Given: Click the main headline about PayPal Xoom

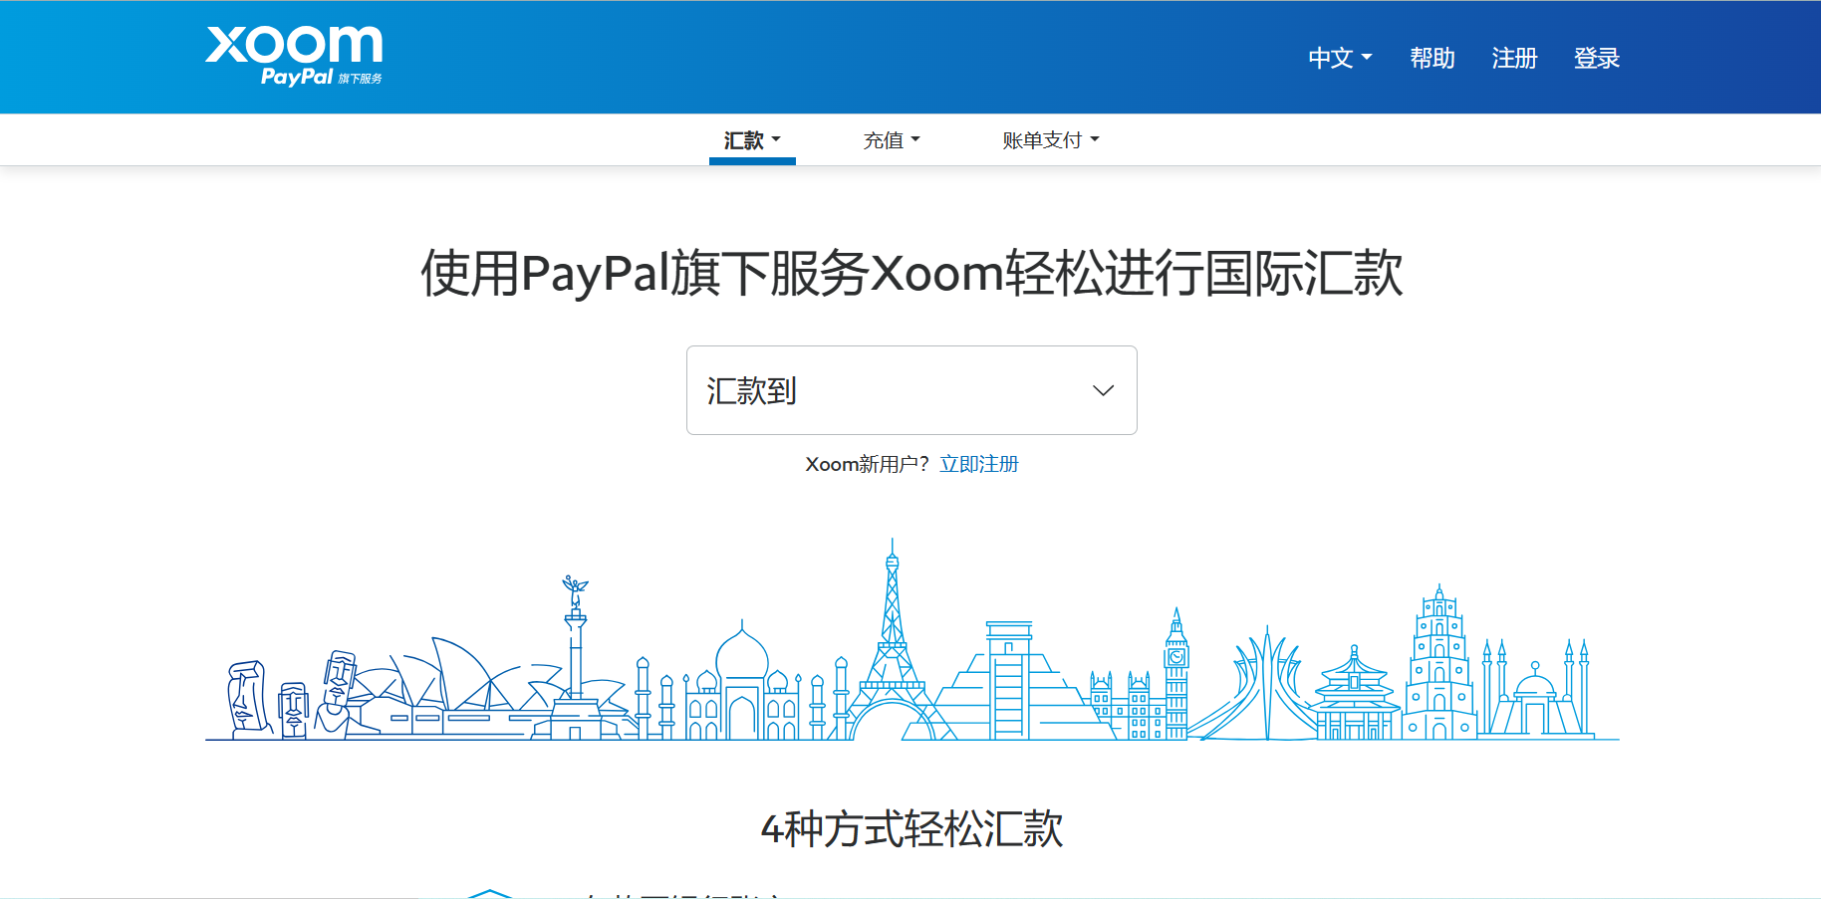Looking at the screenshot, I should [911, 273].
